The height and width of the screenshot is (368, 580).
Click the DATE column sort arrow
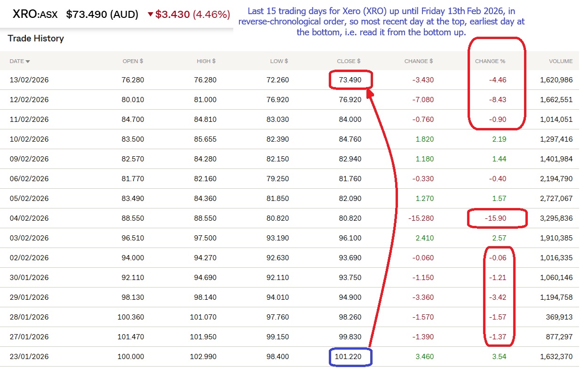coord(28,62)
